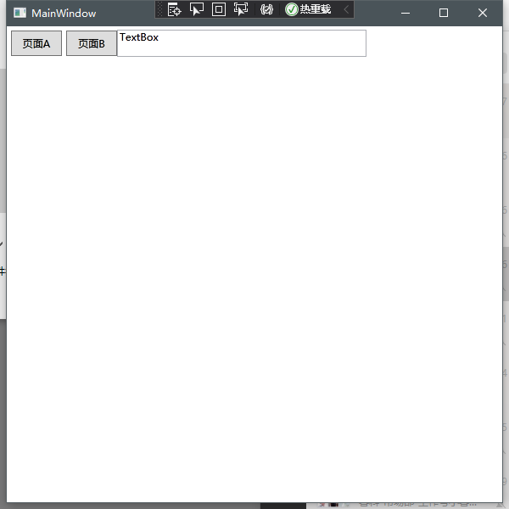Screen dimensions: 509x509
Task: Focus the TextBox input field
Action: (242, 43)
